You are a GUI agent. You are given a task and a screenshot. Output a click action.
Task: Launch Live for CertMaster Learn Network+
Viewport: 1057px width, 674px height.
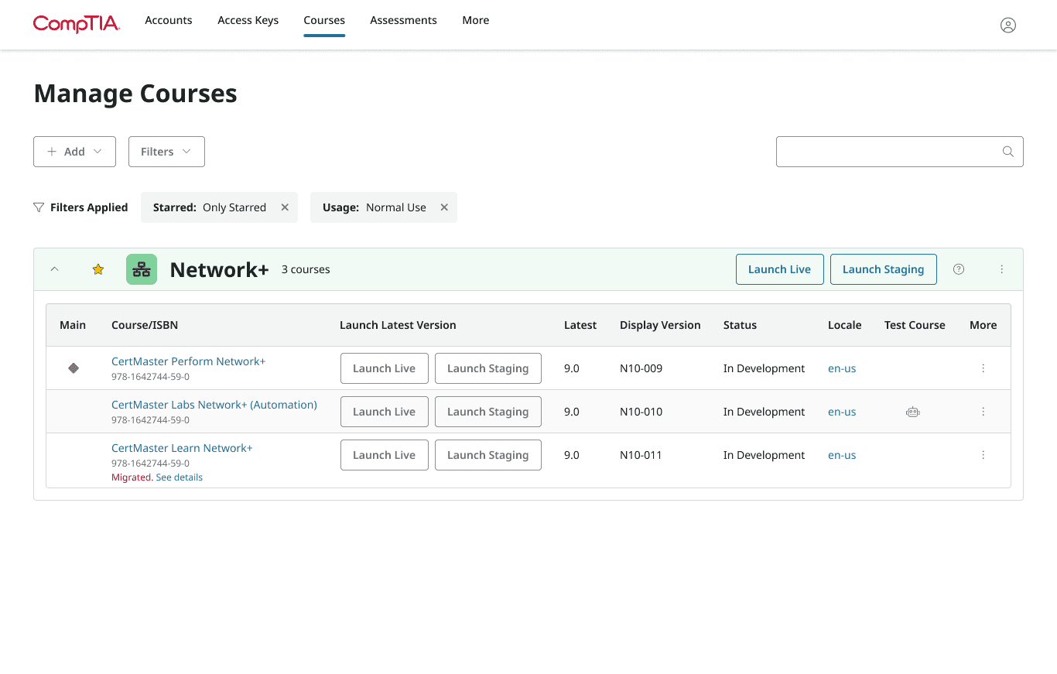(384, 455)
